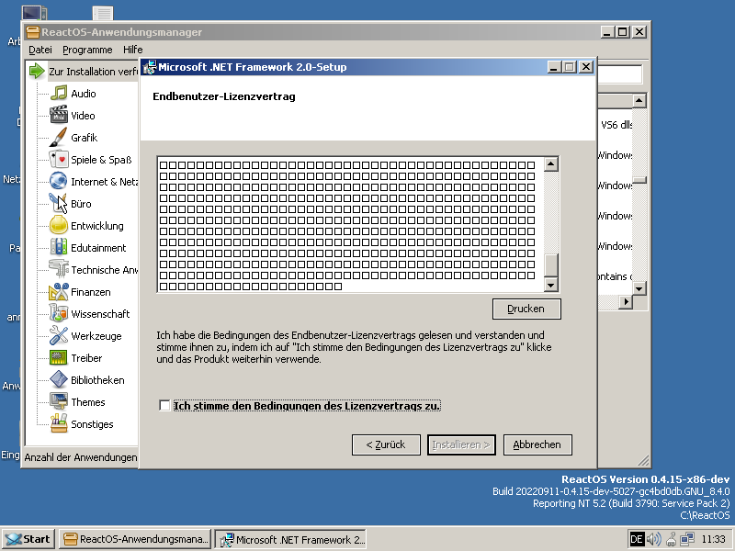This screenshot has height=551, width=735.
Task: Open the Hilfe menu
Action: click(x=133, y=50)
